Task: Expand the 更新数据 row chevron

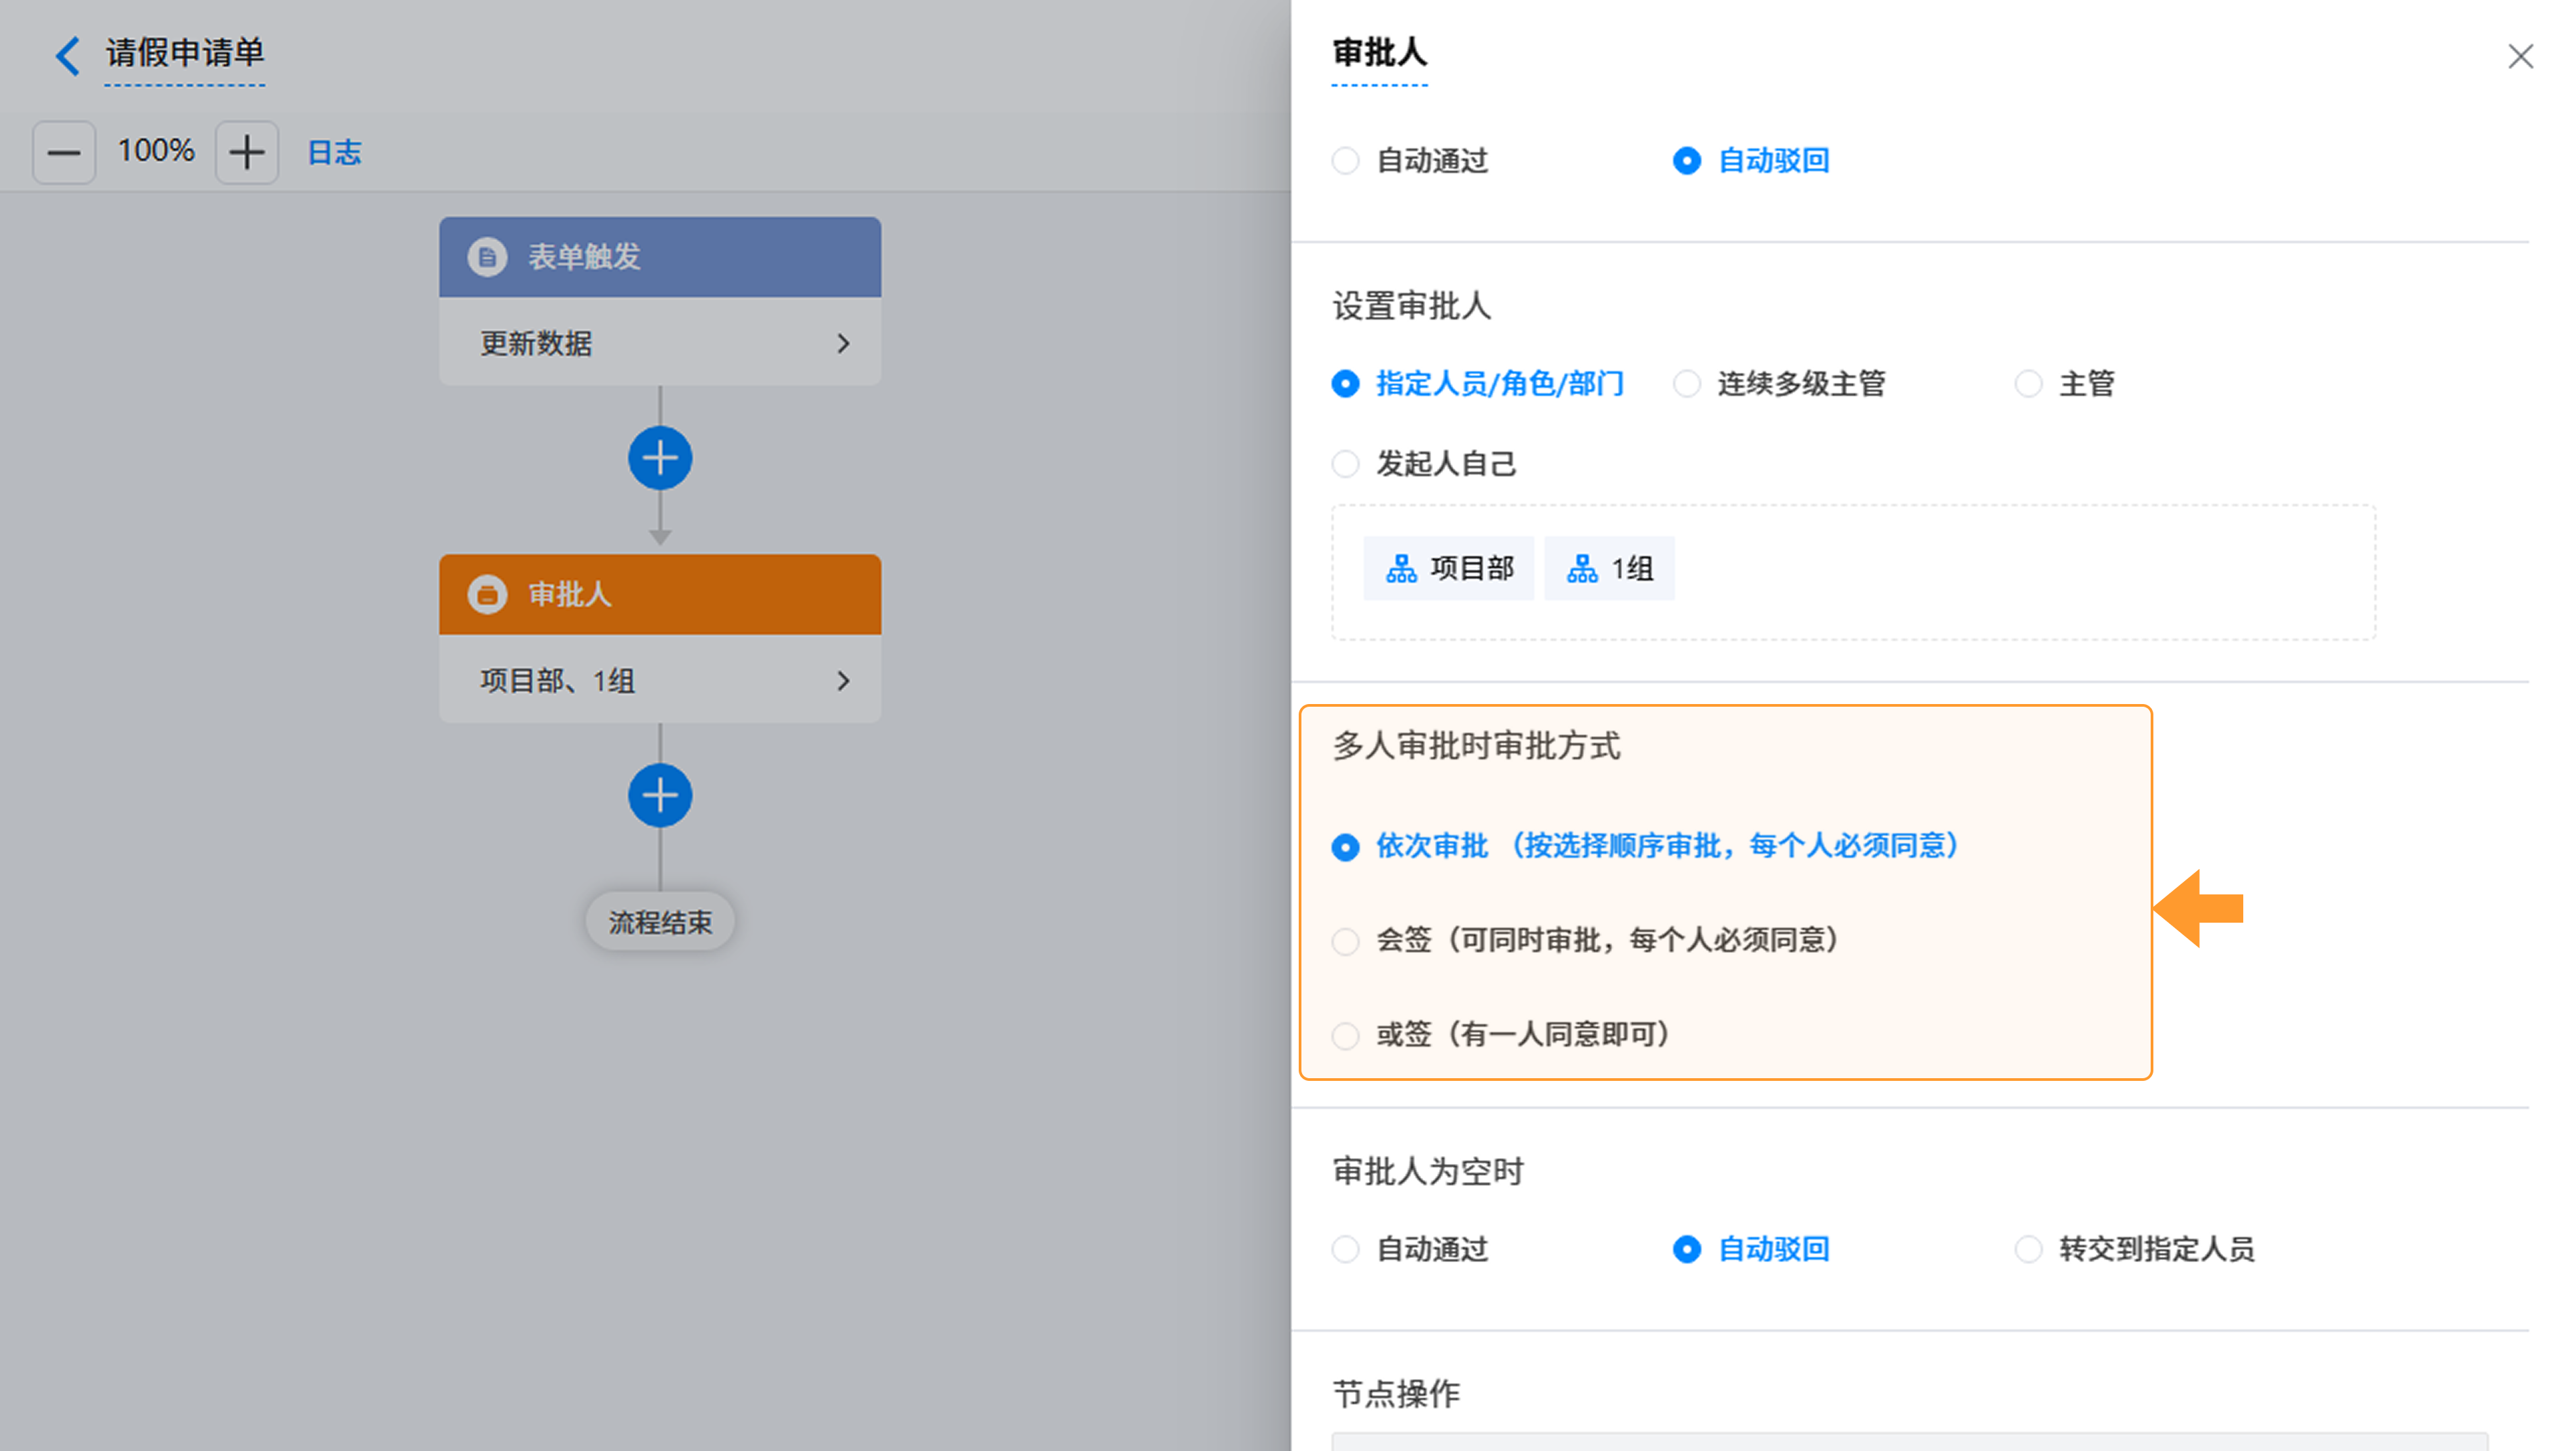Action: (843, 344)
